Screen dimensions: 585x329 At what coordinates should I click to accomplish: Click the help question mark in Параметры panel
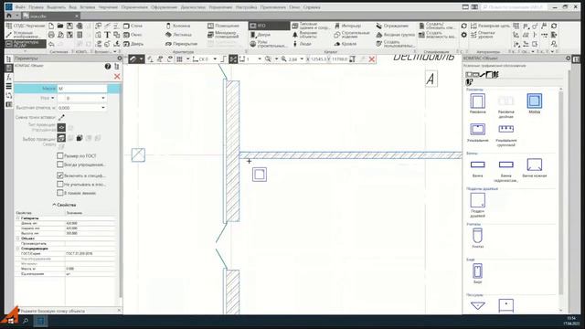(108, 67)
